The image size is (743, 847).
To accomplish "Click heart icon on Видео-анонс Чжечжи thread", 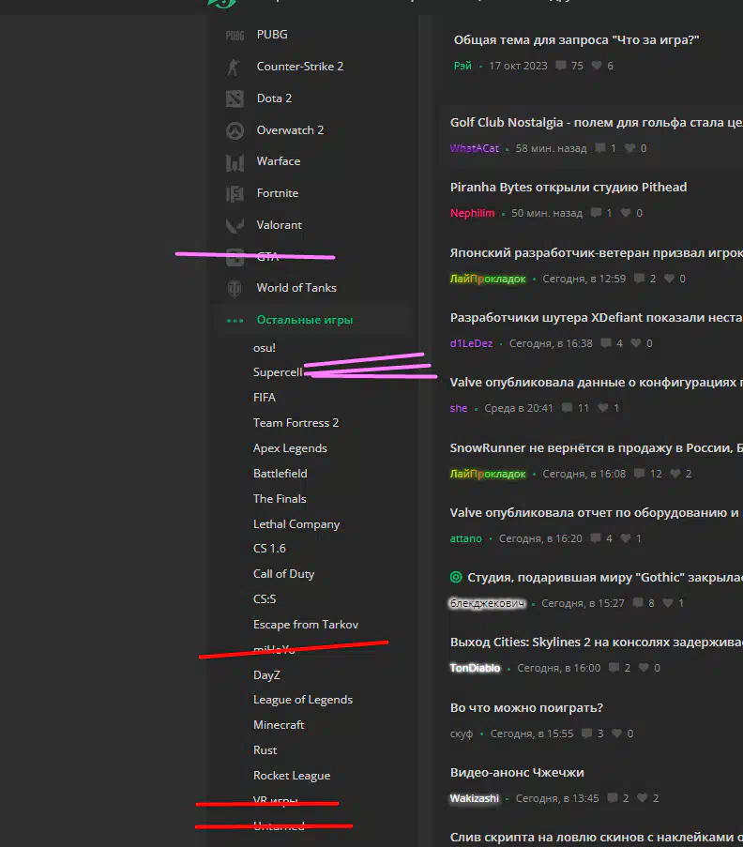I will pyautogui.click(x=642, y=798).
